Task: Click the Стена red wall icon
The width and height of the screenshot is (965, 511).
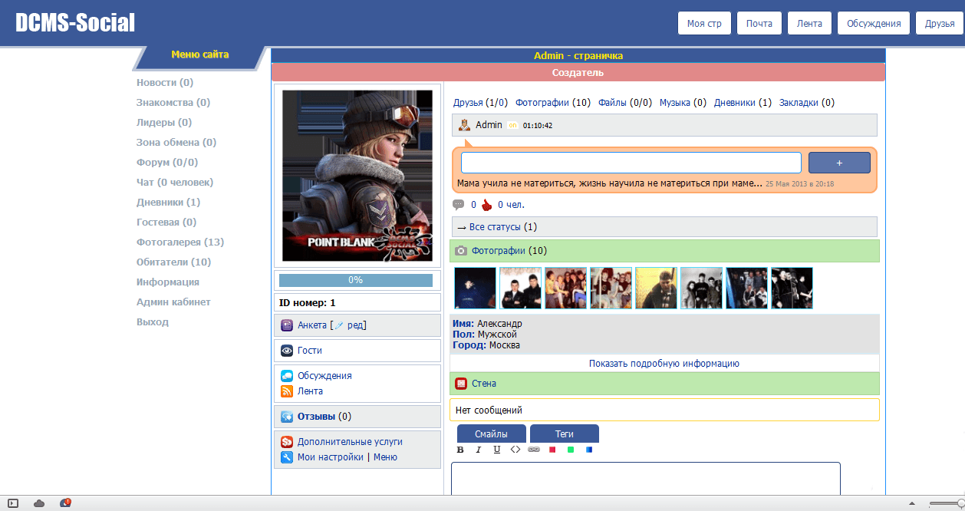Action: [461, 384]
